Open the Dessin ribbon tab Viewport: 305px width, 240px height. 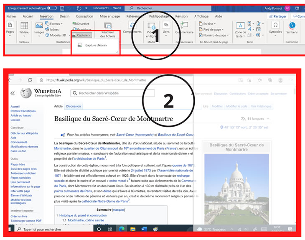click(x=65, y=16)
